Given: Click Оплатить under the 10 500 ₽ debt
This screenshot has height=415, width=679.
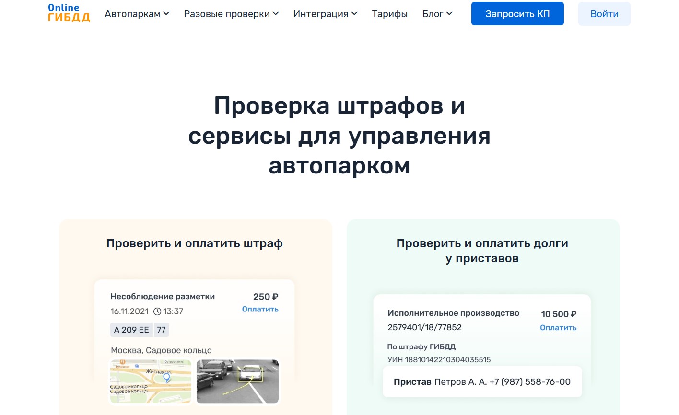Looking at the screenshot, I should point(558,328).
